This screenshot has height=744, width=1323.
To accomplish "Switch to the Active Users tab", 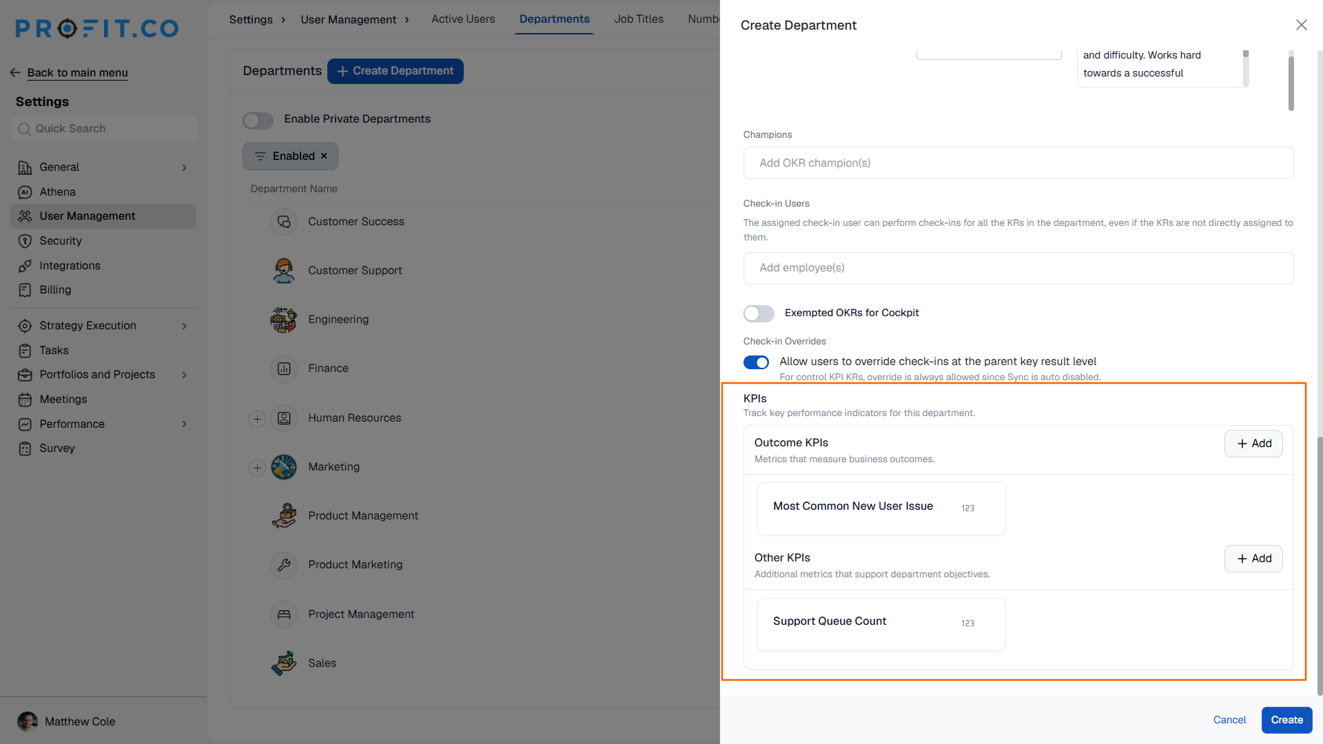I will (463, 19).
